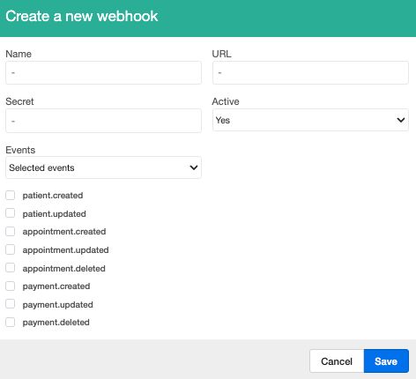Click the chevron arrow on Events selector

(194, 167)
